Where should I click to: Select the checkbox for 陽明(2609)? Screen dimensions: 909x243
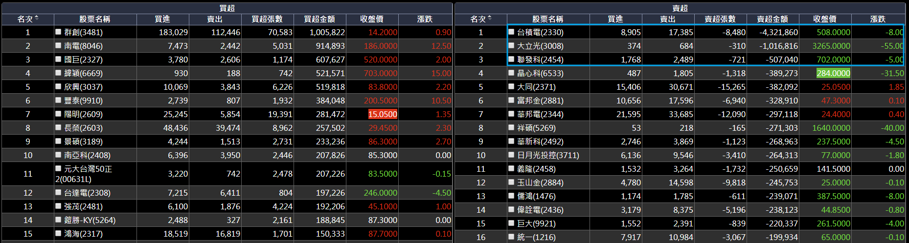[58, 114]
